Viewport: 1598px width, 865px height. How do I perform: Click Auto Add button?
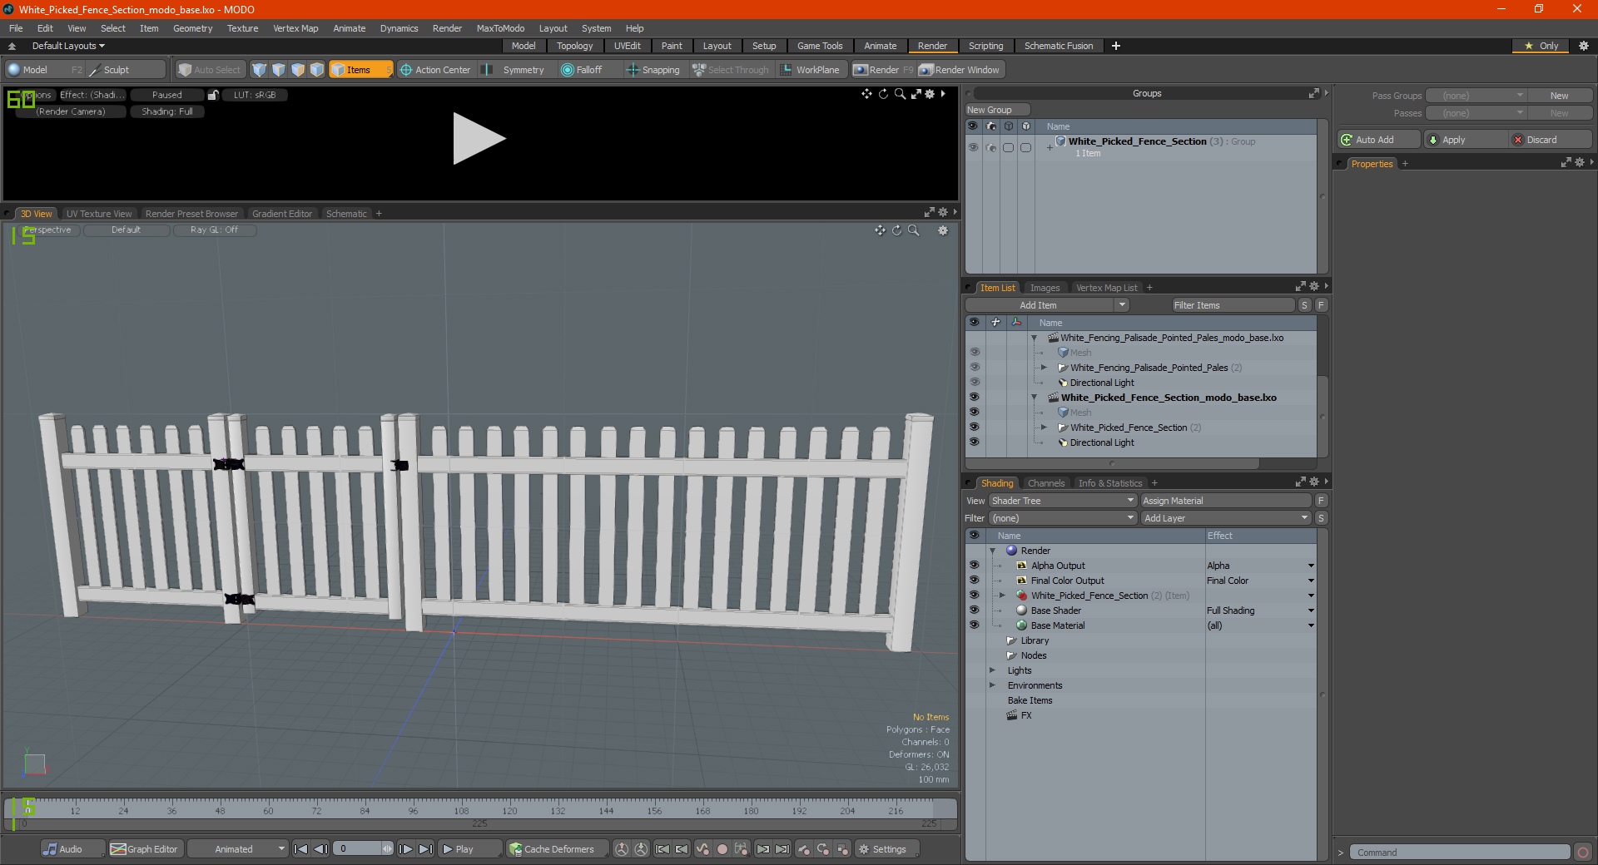(1378, 140)
